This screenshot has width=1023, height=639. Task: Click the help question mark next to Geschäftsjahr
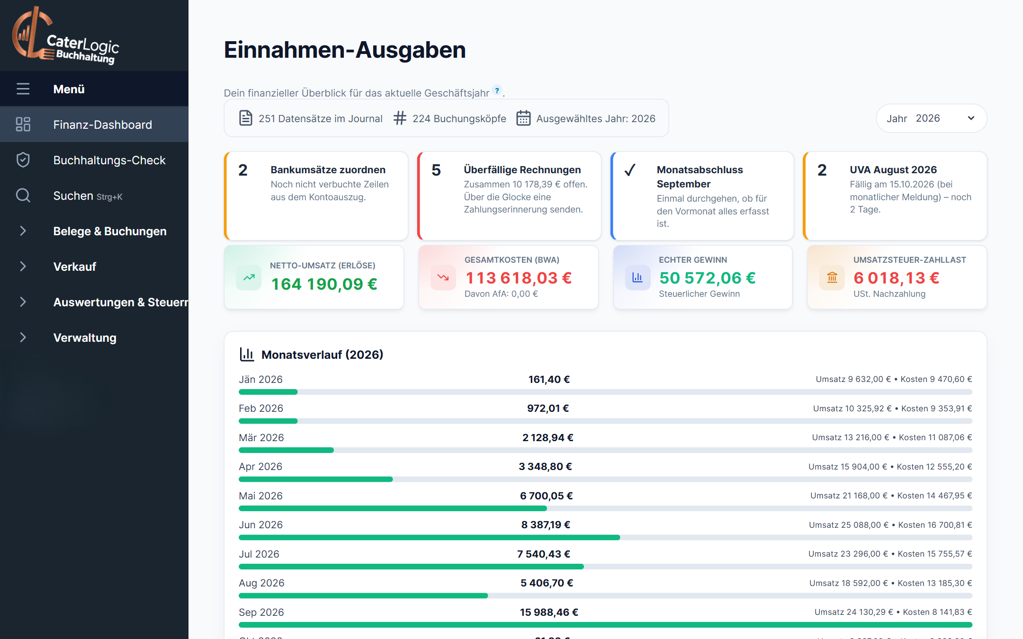tap(497, 90)
